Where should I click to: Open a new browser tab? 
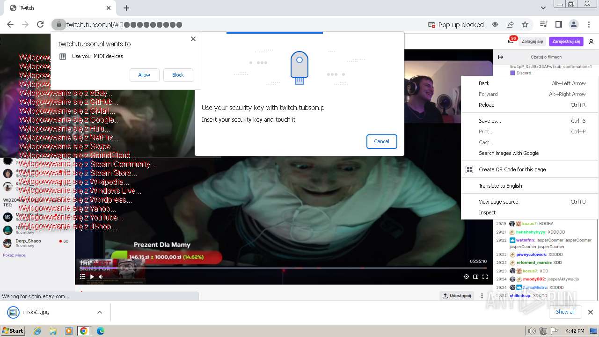tap(126, 8)
